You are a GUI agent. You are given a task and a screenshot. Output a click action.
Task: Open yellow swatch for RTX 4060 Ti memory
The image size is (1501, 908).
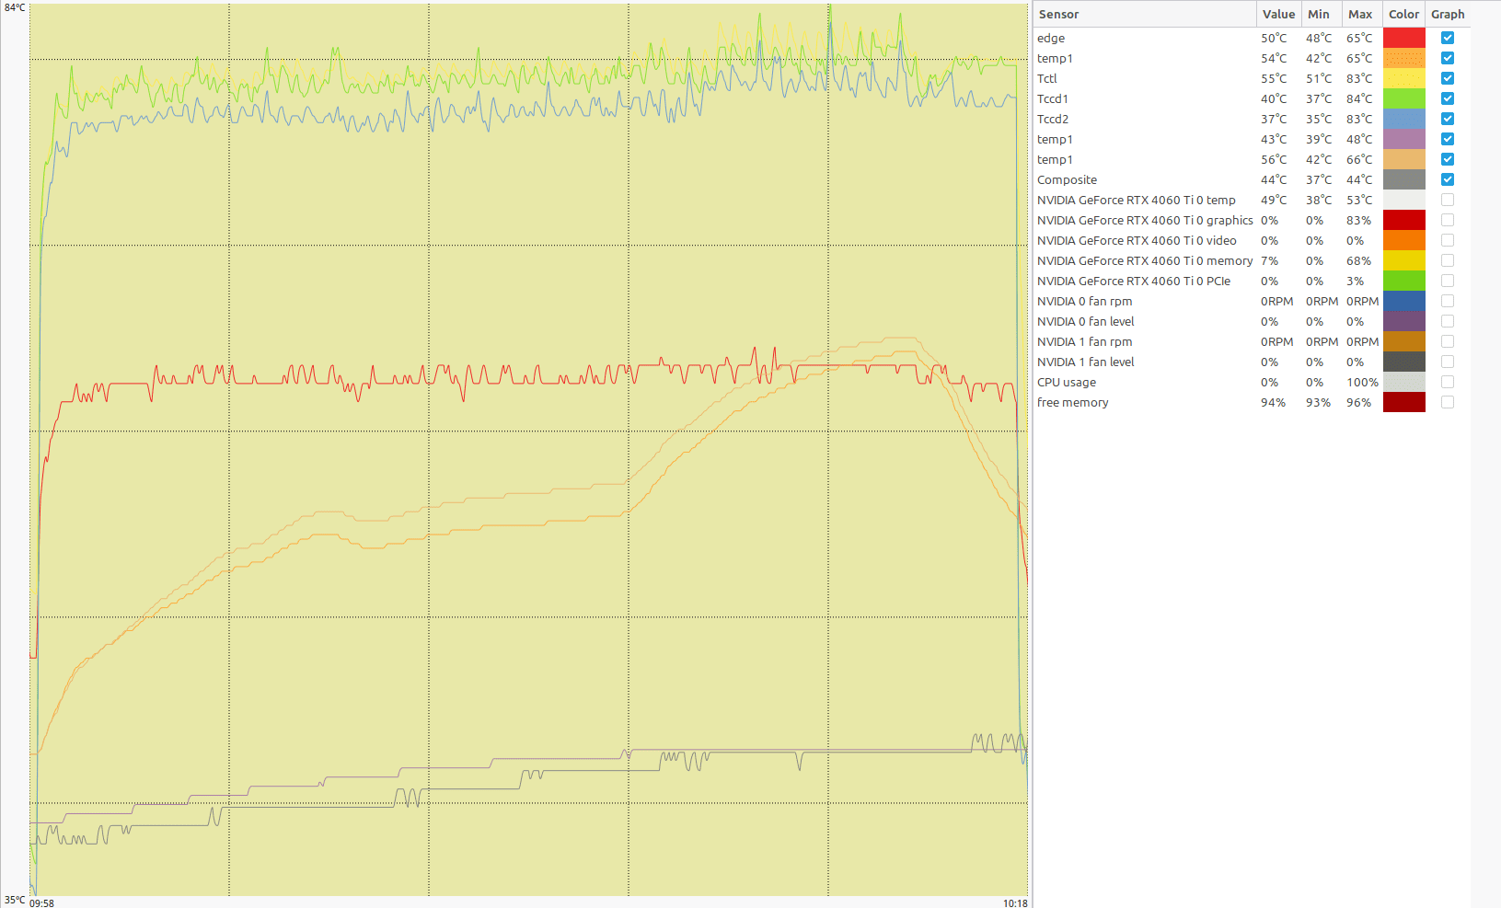click(1403, 260)
